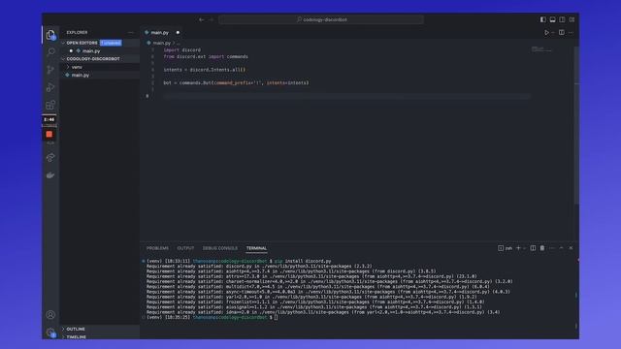The height and width of the screenshot is (349, 621).
Task: Open the Extensions view
Action: [50, 105]
